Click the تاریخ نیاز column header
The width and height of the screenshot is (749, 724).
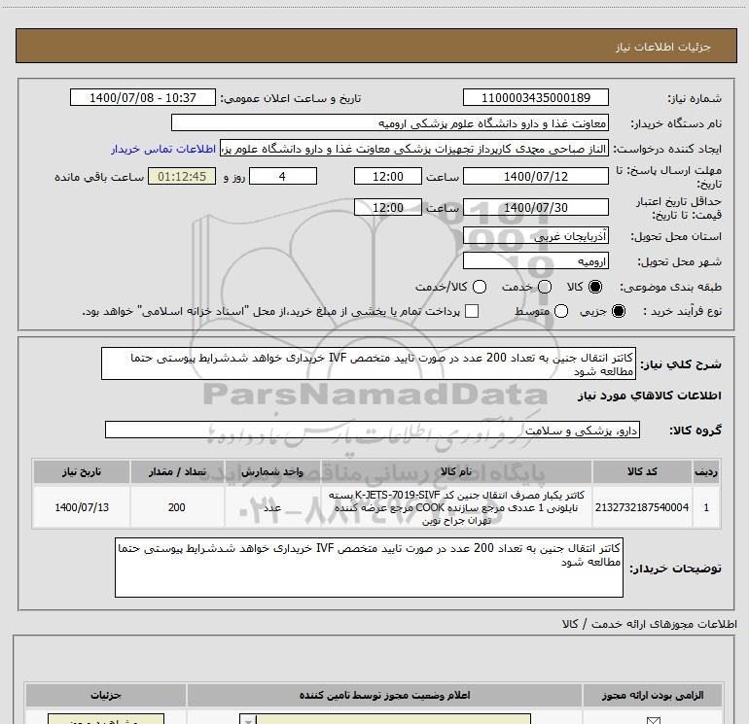[x=82, y=471]
